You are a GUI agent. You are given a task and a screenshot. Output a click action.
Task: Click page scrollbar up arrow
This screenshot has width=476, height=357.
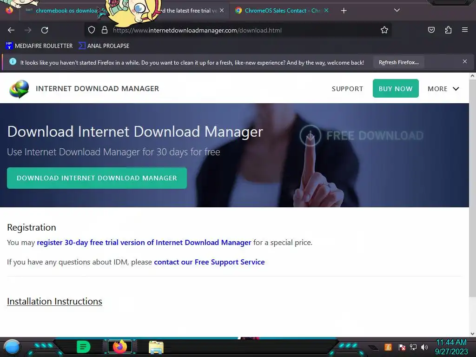[472, 76]
